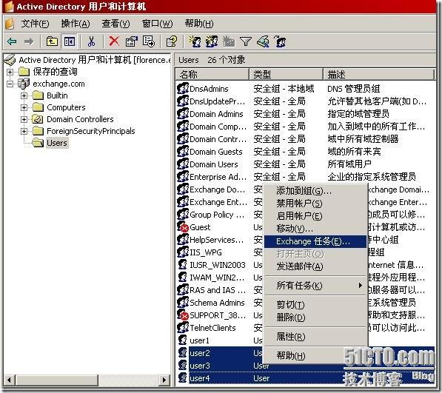This screenshot has width=442, height=393.
Task: Select TelnetClients in the list
Action: point(212,328)
